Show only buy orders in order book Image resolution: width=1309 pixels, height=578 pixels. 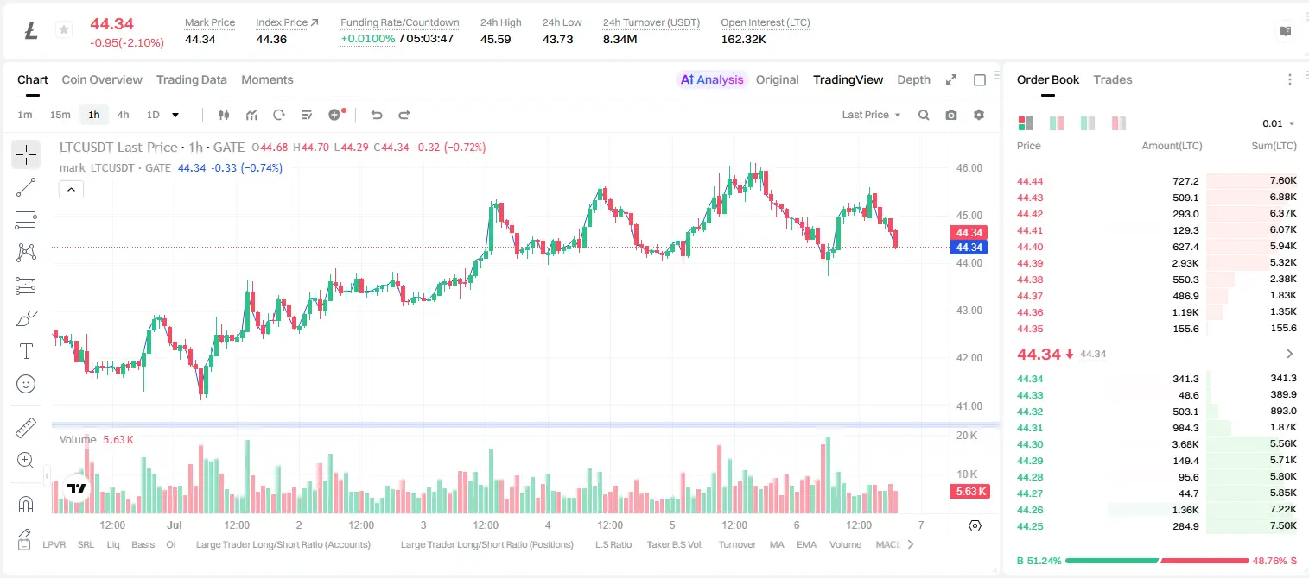click(x=1088, y=123)
